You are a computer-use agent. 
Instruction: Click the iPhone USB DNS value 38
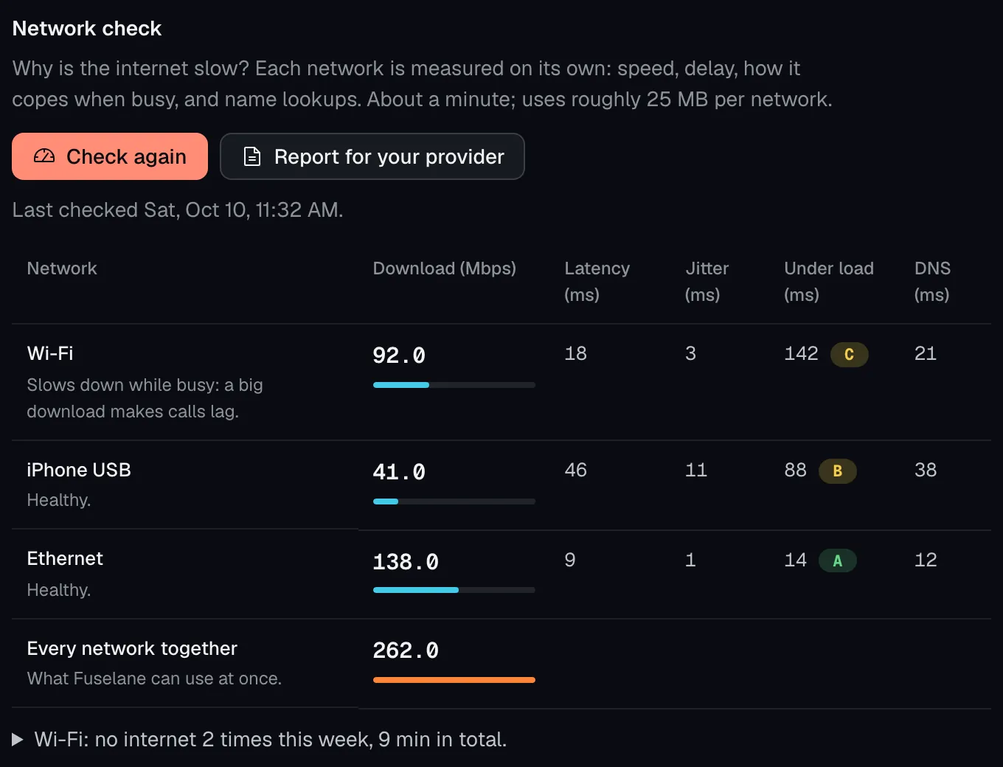point(926,470)
